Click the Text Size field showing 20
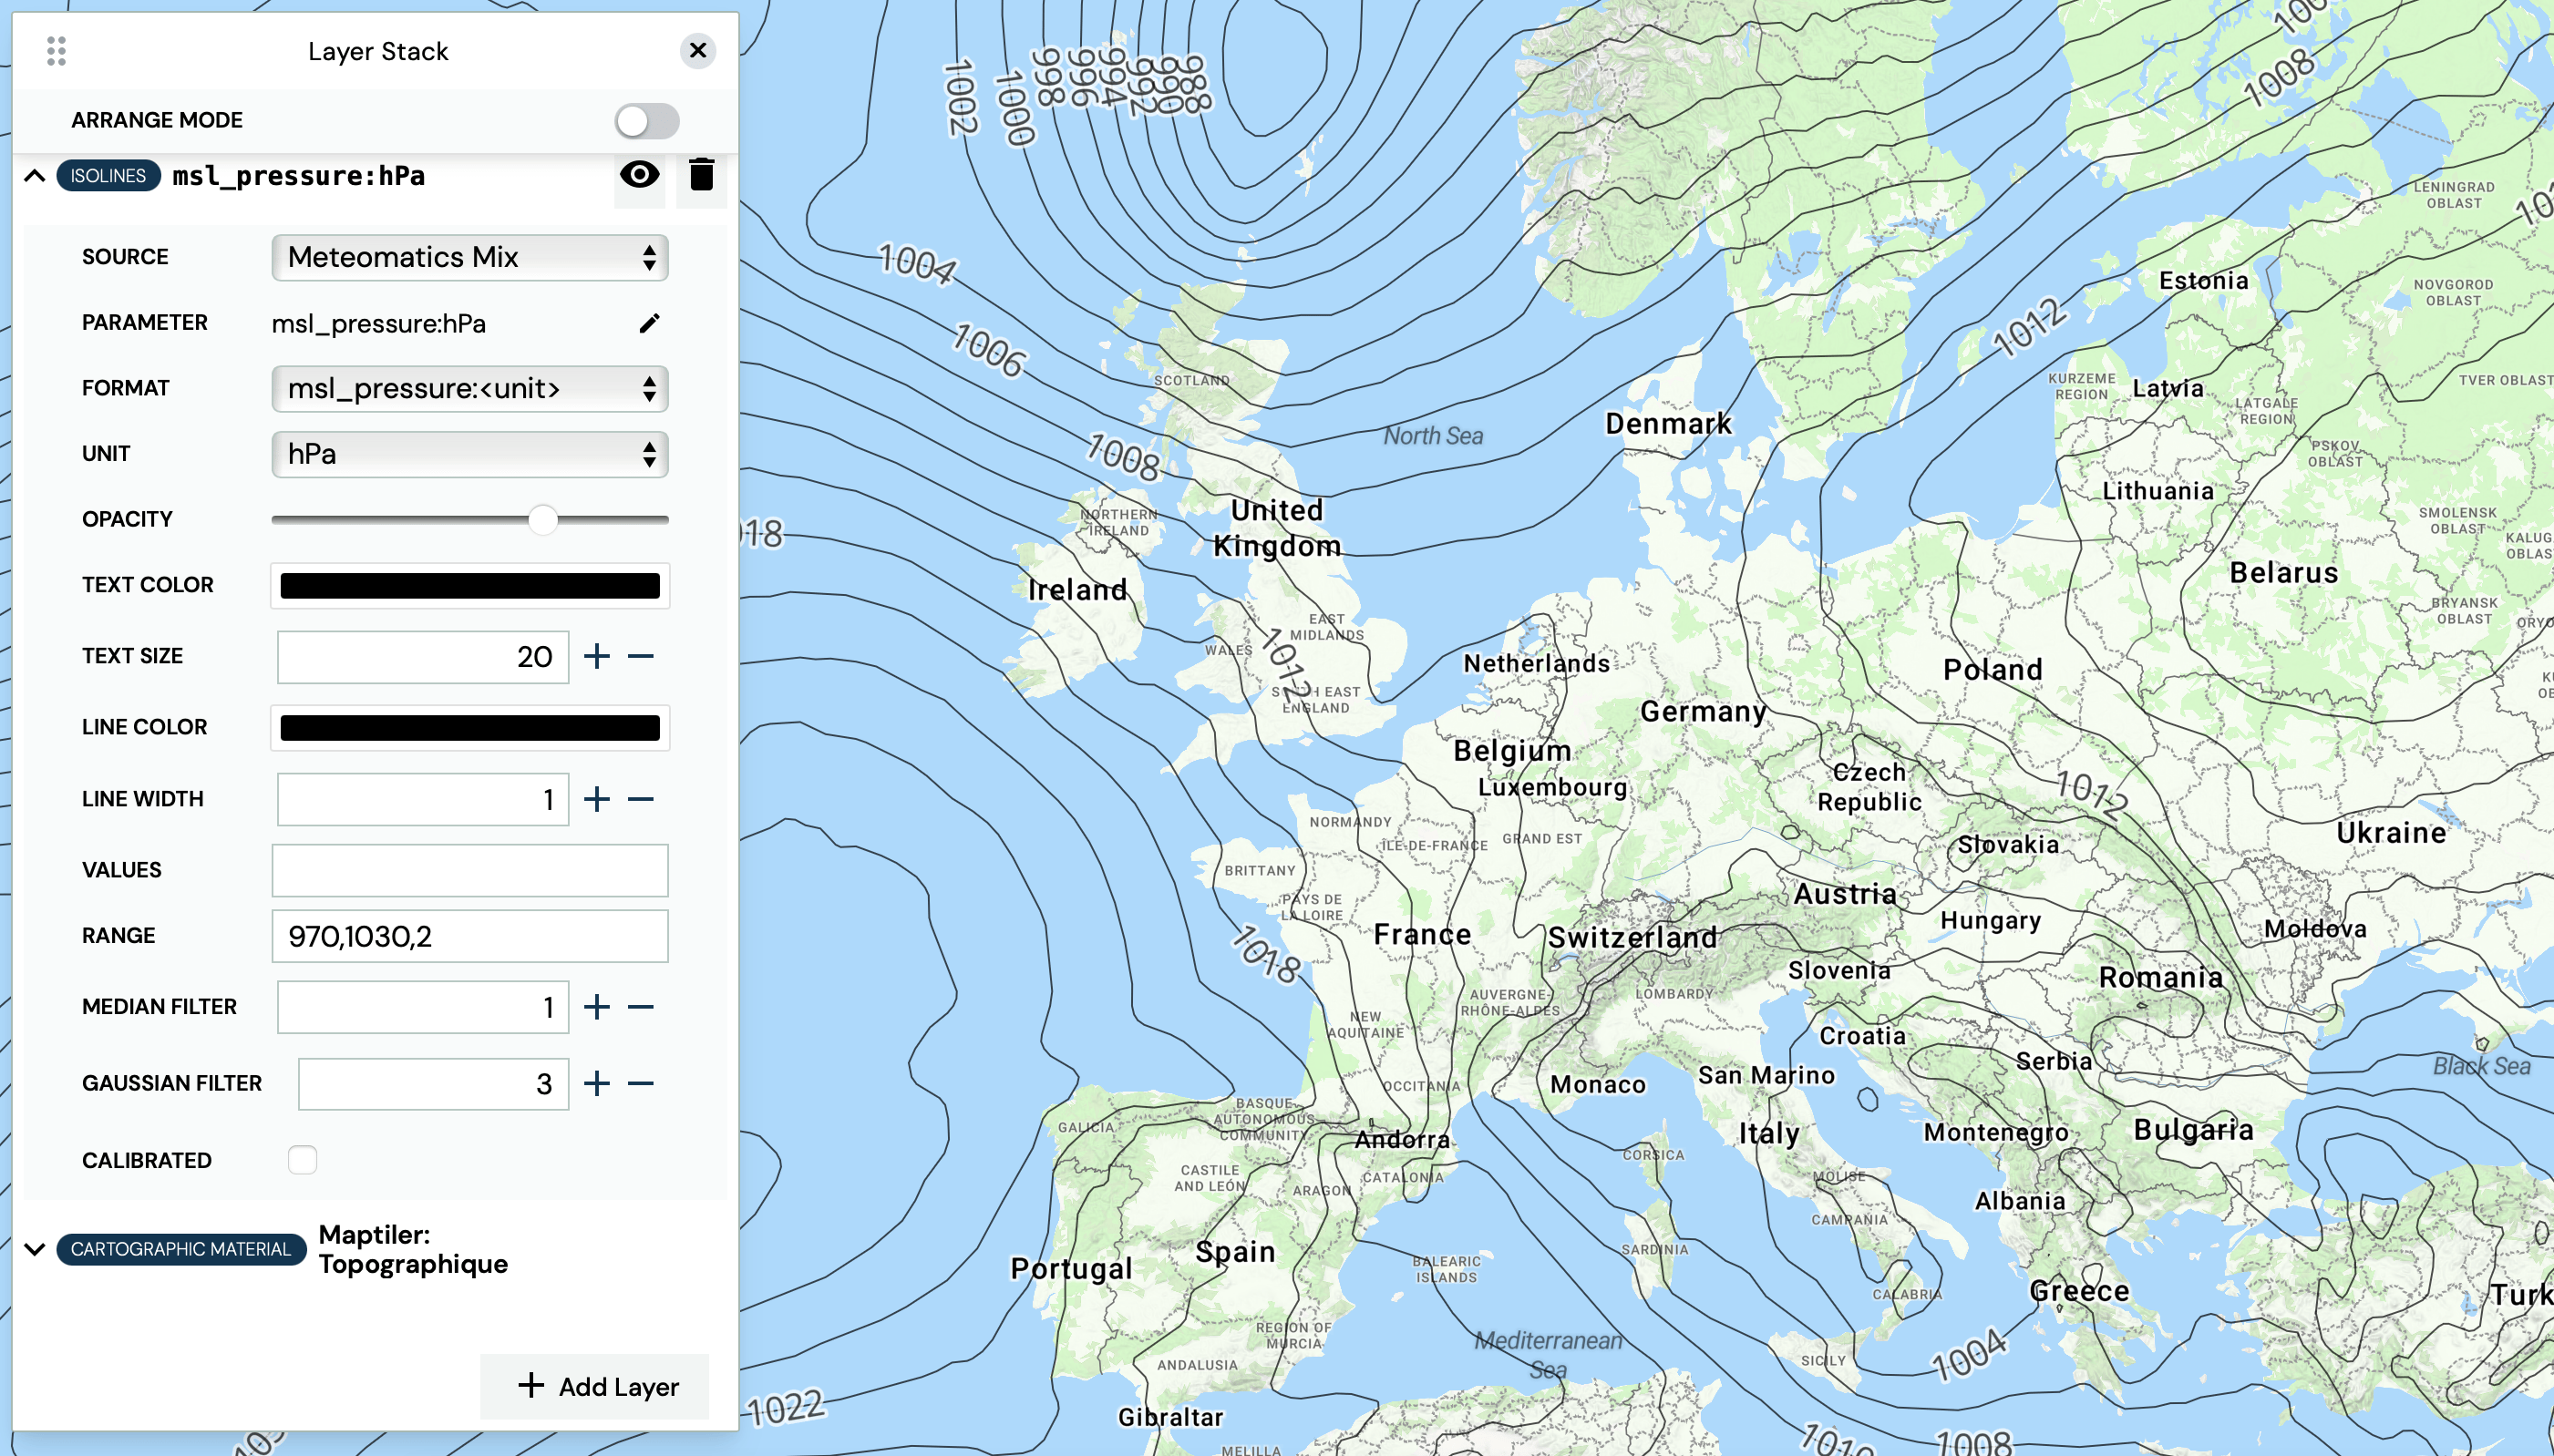This screenshot has width=2554, height=1456. (422, 657)
